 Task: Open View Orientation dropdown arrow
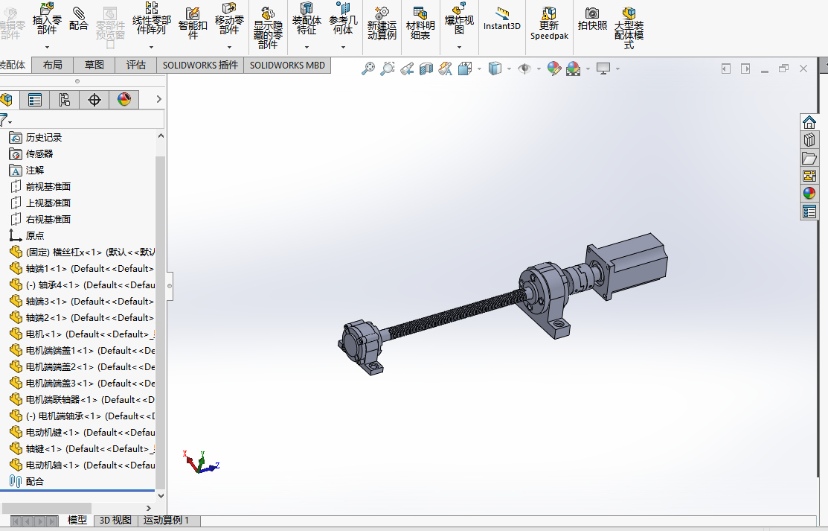click(480, 69)
